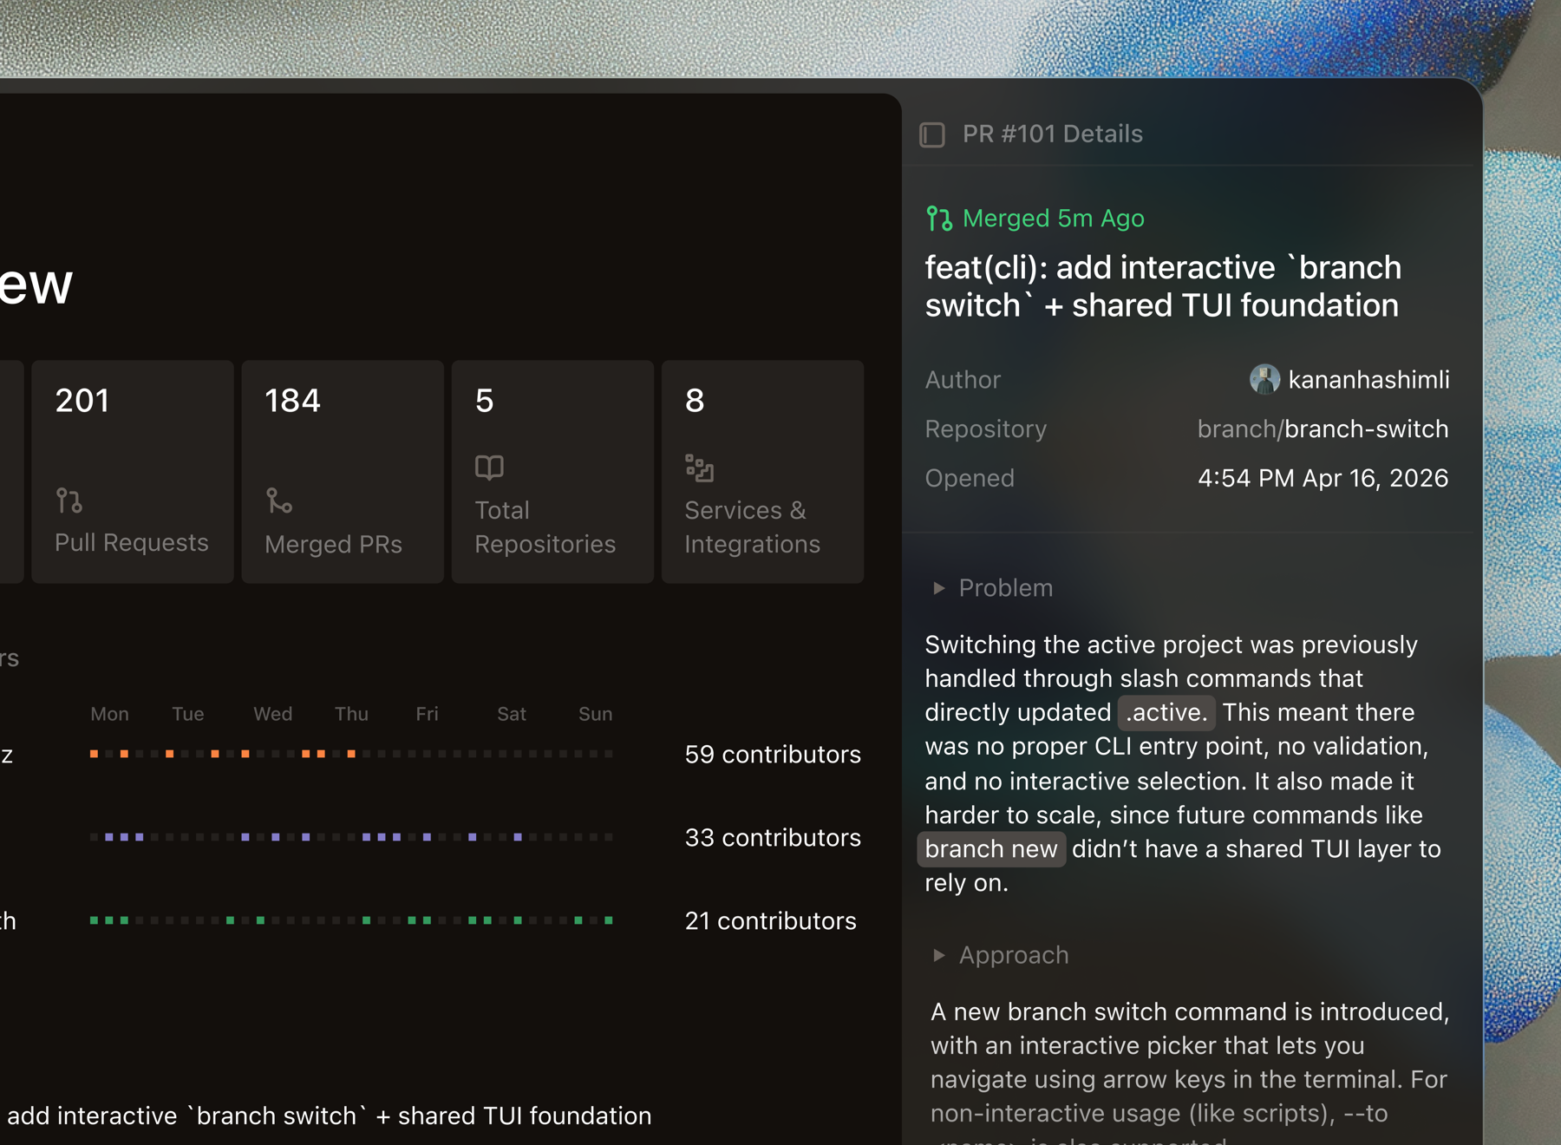The width and height of the screenshot is (1561, 1145).
Task: Open the branch/branch-switch repository link
Action: click(1322, 429)
